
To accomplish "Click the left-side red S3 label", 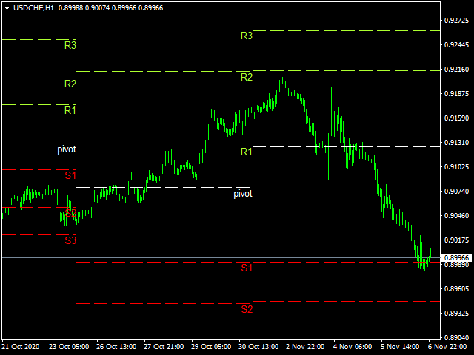I will pos(70,240).
